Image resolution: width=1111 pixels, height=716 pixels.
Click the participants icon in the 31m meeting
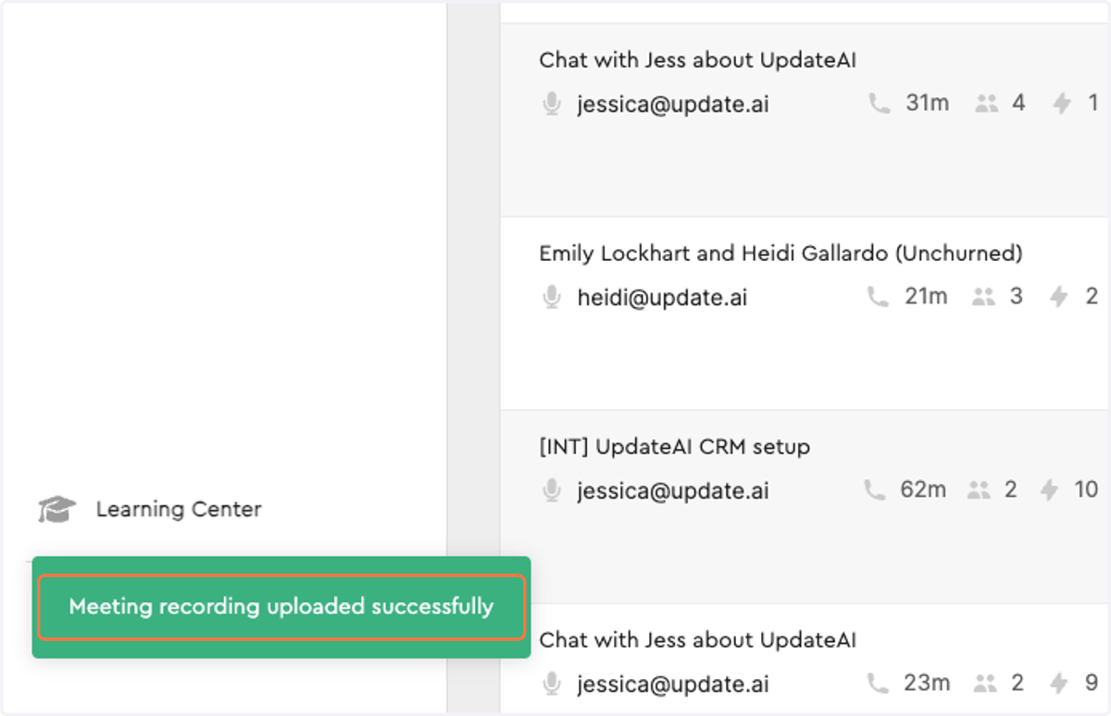point(987,104)
